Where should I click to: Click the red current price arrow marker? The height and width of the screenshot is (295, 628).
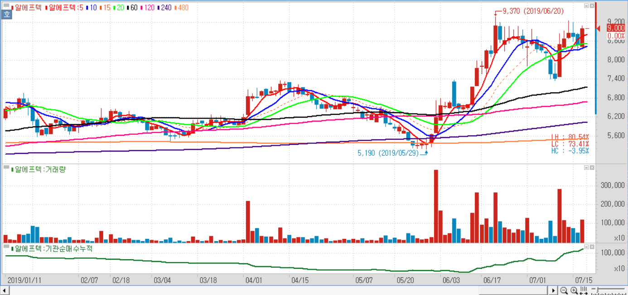(599, 29)
